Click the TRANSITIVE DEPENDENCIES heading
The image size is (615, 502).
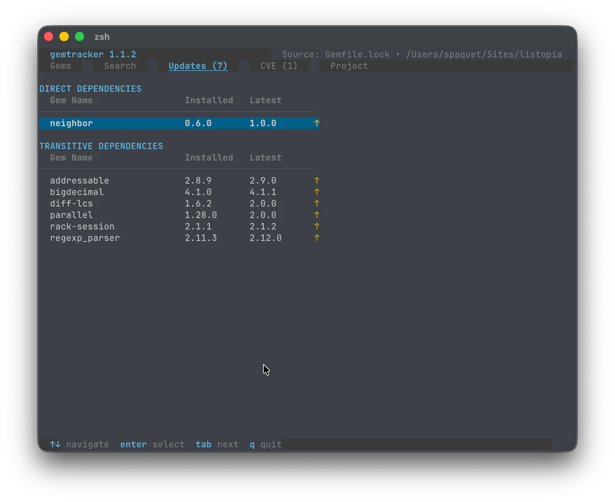click(x=101, y=146)
